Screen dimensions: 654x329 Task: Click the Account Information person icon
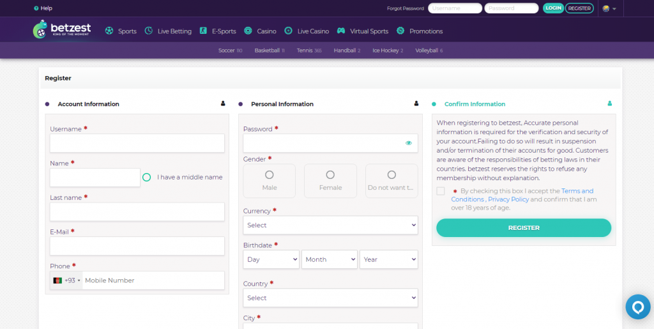223,103
